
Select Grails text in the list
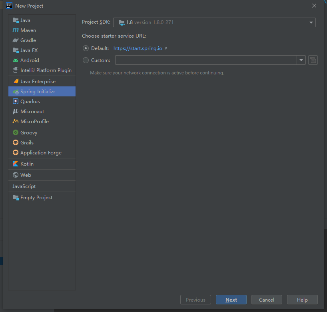[x=27, y=142]
